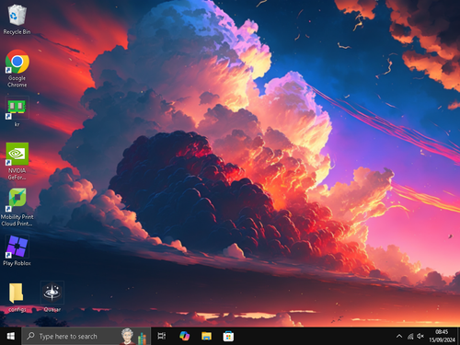Viewport: 460px width, 345px height.
Task: Open Task View from the taskbar
Action: (x=162, y=336)
